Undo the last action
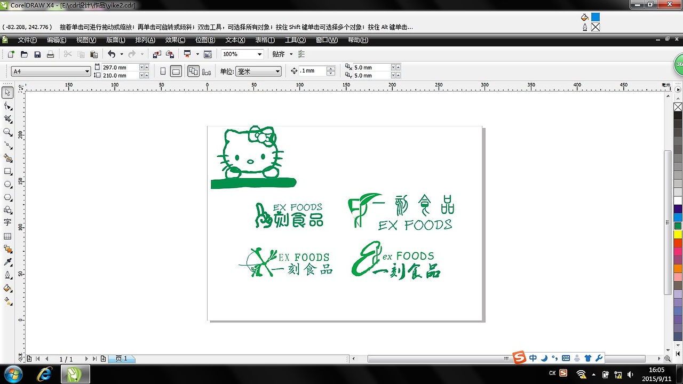 click(x=111, y=54)
